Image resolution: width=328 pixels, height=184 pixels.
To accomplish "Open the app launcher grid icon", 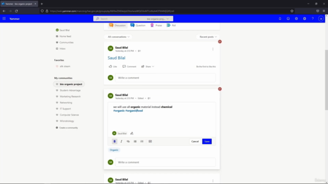I will [4, 19].
